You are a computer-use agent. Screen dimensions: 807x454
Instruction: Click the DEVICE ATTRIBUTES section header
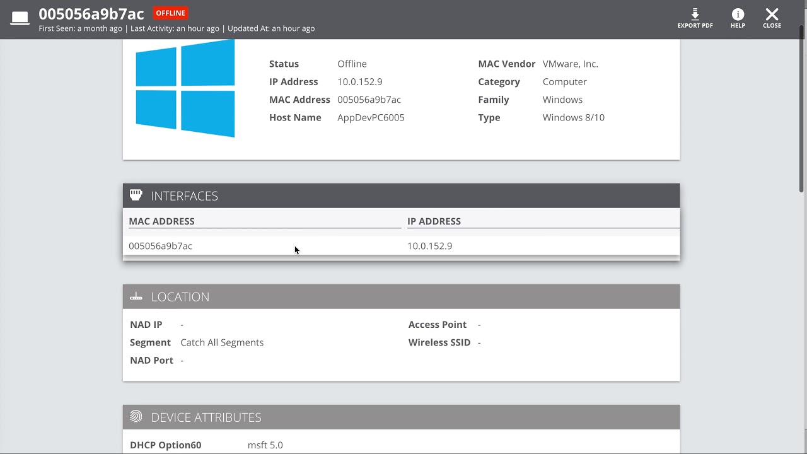[401, 417]
